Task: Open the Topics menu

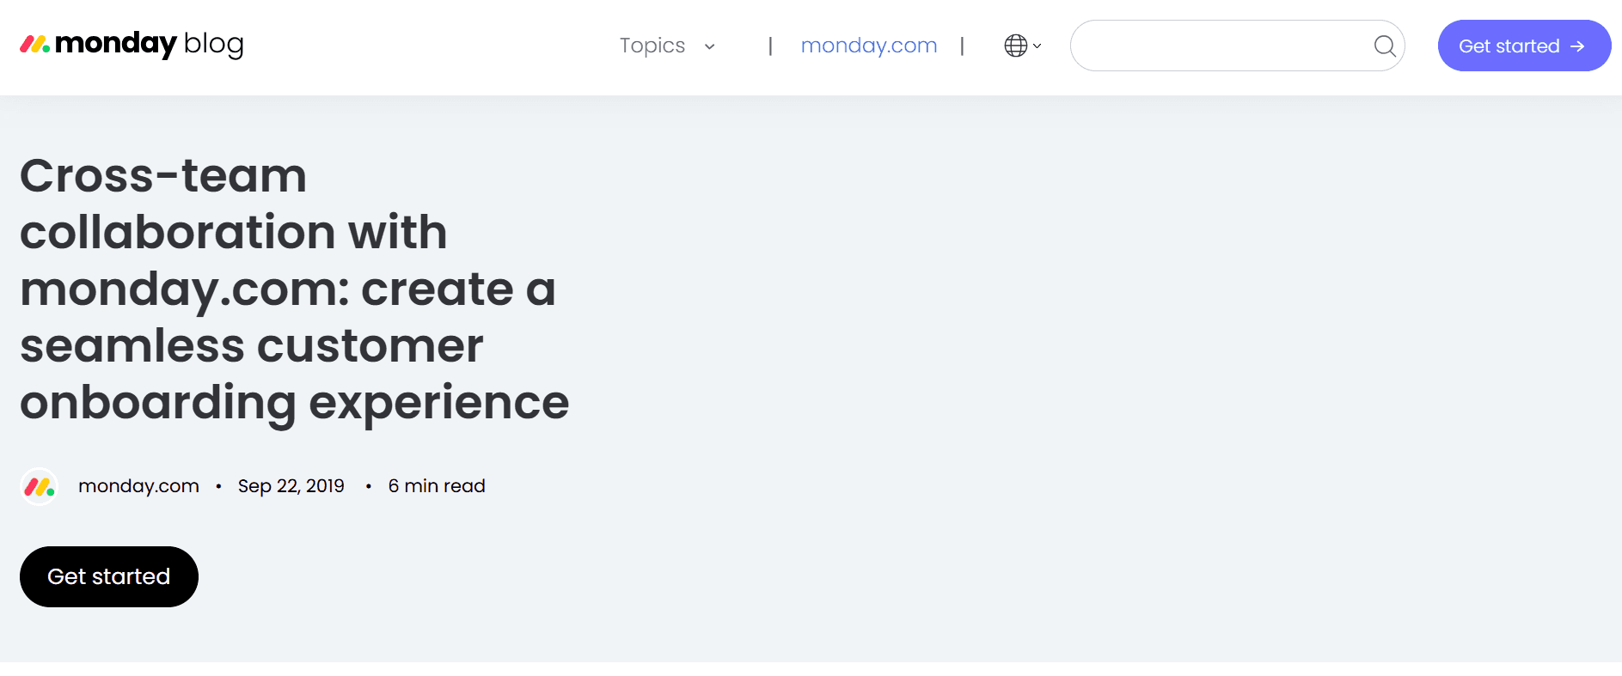Action: click(x=652, y=46)
